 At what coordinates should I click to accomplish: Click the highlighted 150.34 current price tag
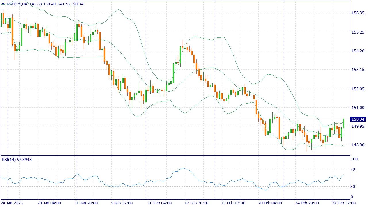point(358,119)
